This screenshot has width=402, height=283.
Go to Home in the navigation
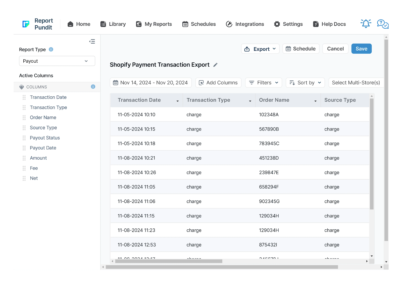point(79,24)
